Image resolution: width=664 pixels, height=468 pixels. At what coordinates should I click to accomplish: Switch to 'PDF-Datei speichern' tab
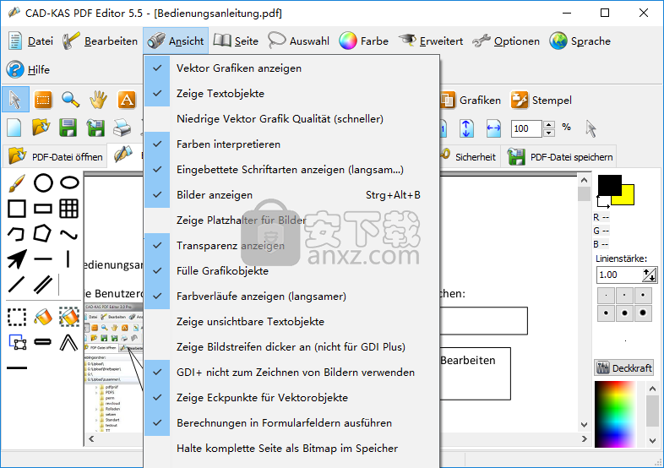(560, 157)
